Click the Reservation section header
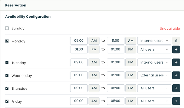184x108 pixels. point(16,5)
